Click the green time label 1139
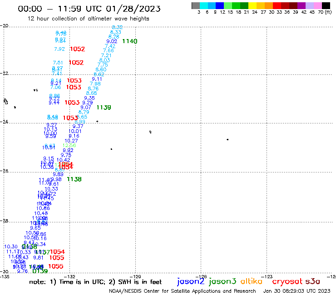 click(x=104, y=108)
